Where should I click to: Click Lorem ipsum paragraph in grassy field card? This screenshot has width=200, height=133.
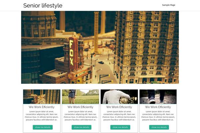pyautogui.click(x=80, y=116)
